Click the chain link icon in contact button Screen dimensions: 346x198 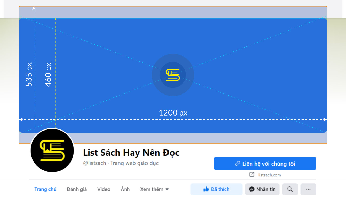[x=237, y=164]
